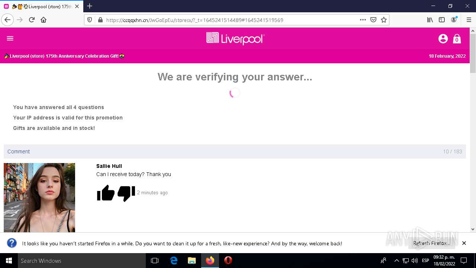Screen dimensions: 476x268
Task: Show hidden system tray icons
Action: [x=396, y=261]
